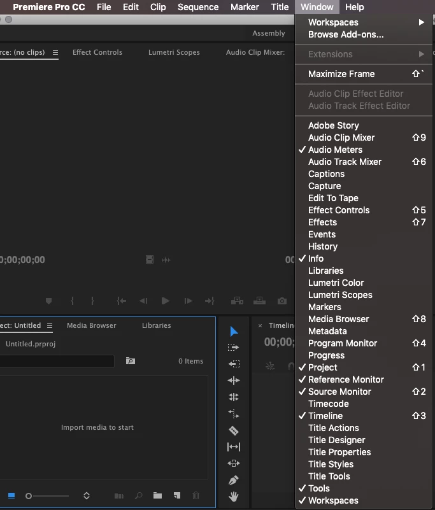This screenshot has height=510, width=435.
Task: Select the Slip tool
Action: [234, 447]
